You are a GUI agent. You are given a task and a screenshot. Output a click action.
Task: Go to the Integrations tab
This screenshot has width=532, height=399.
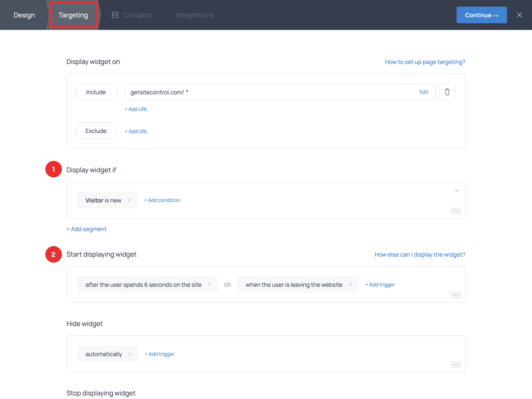(x=194, y=15)
